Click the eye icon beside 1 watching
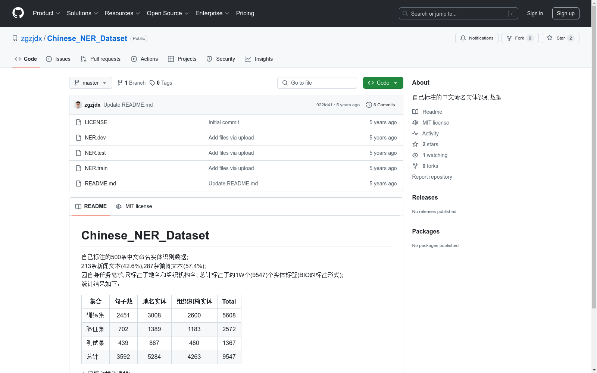The width and height of the screenshot is (597, 373). tap(415, 155)
